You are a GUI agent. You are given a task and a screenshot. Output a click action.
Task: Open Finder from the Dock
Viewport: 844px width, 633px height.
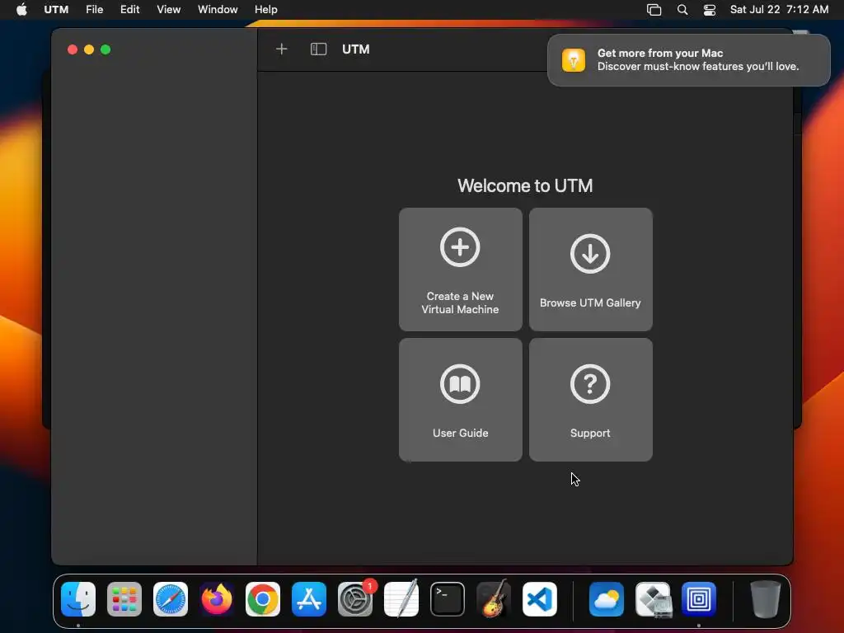coord(78,599)
